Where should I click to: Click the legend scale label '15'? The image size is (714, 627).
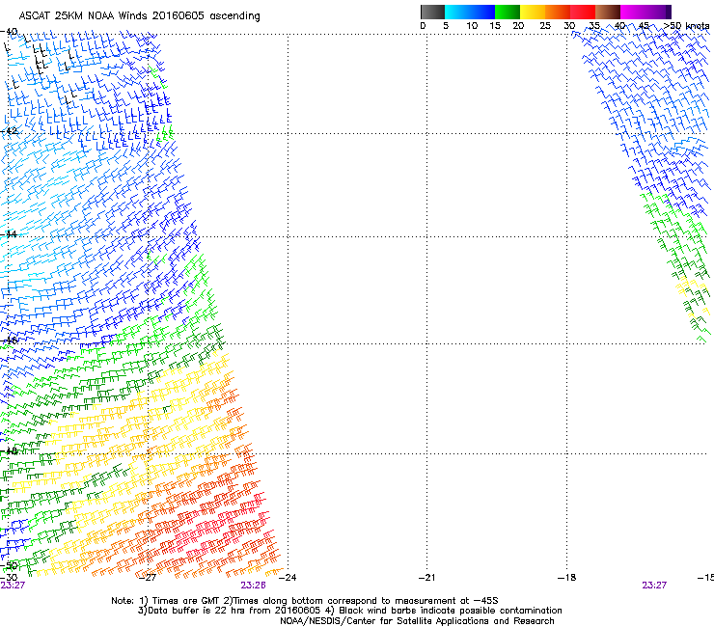(495, 26)
